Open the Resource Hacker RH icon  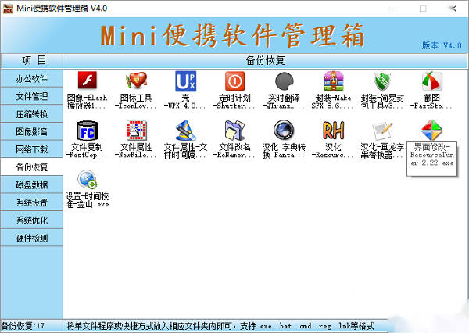pos(334,131)
